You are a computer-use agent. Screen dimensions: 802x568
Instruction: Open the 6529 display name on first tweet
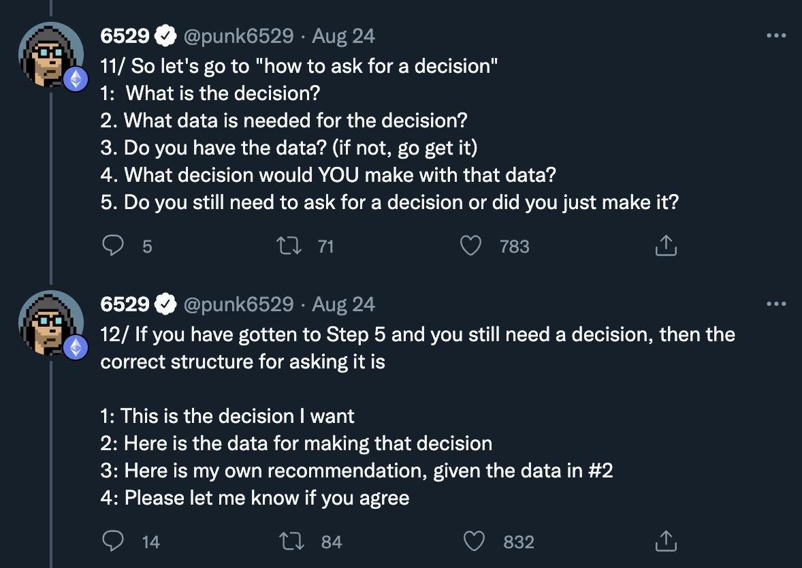point(125,35)
